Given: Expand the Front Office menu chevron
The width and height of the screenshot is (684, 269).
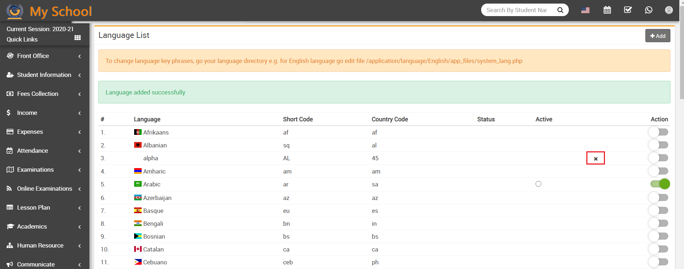Looking at the screenshot, I should [x=79, y=56].
